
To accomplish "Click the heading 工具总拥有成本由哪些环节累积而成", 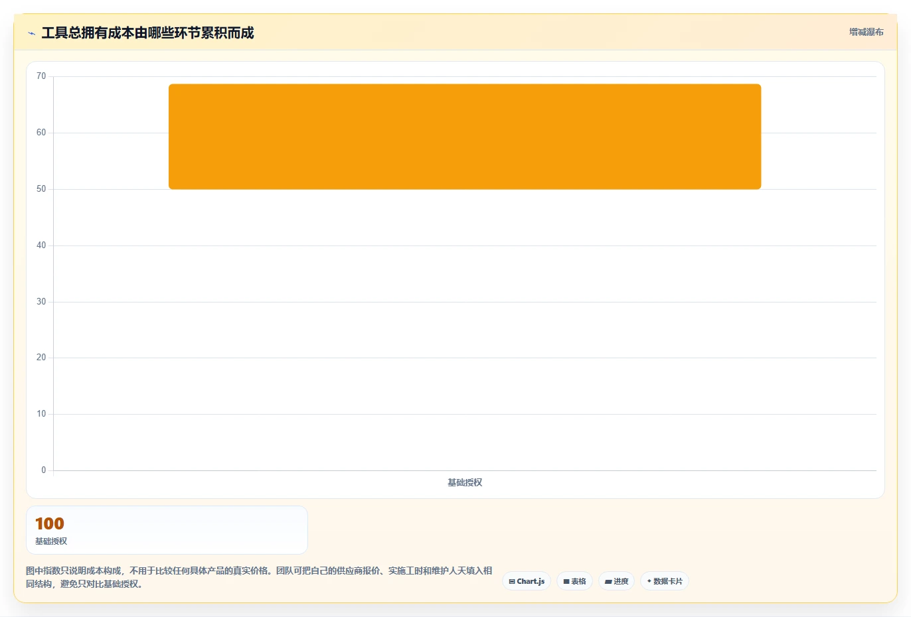I will pos(147,33).
